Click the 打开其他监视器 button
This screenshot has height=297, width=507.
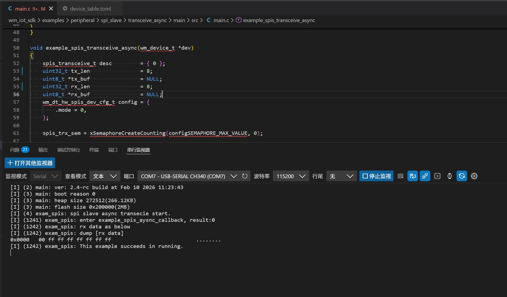coord(30,163)
